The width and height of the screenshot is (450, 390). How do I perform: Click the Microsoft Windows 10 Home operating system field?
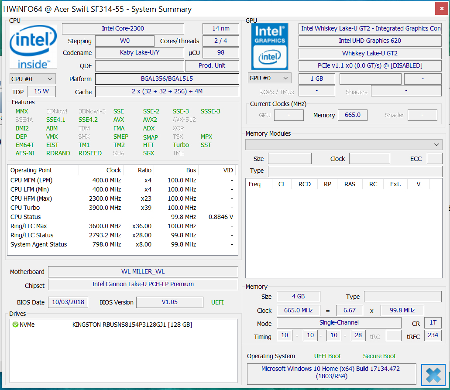331,374
